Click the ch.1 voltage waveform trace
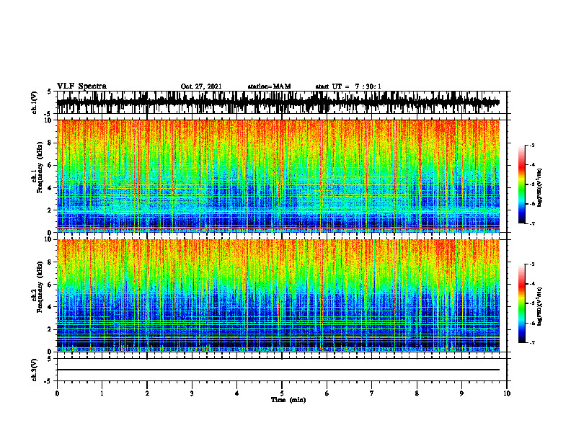 (278, 102)
